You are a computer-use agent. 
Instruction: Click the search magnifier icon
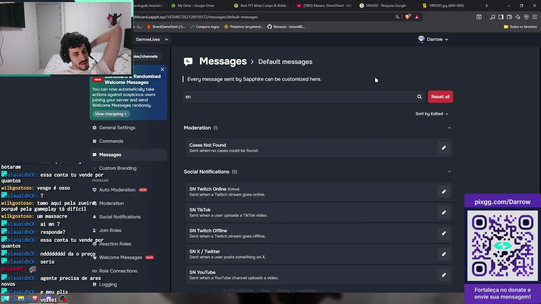click(419, 97)
